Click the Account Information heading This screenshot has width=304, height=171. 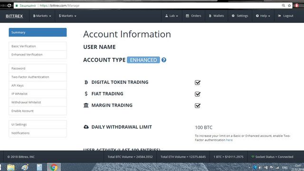(x=127, y=34)
